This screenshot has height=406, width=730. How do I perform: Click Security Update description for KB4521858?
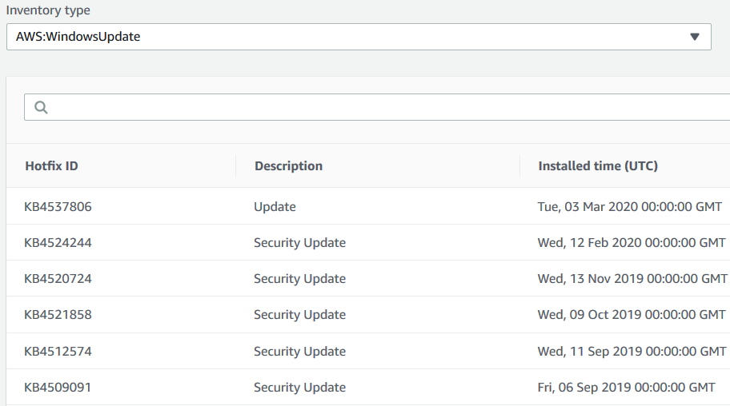(x=300, y=315)
